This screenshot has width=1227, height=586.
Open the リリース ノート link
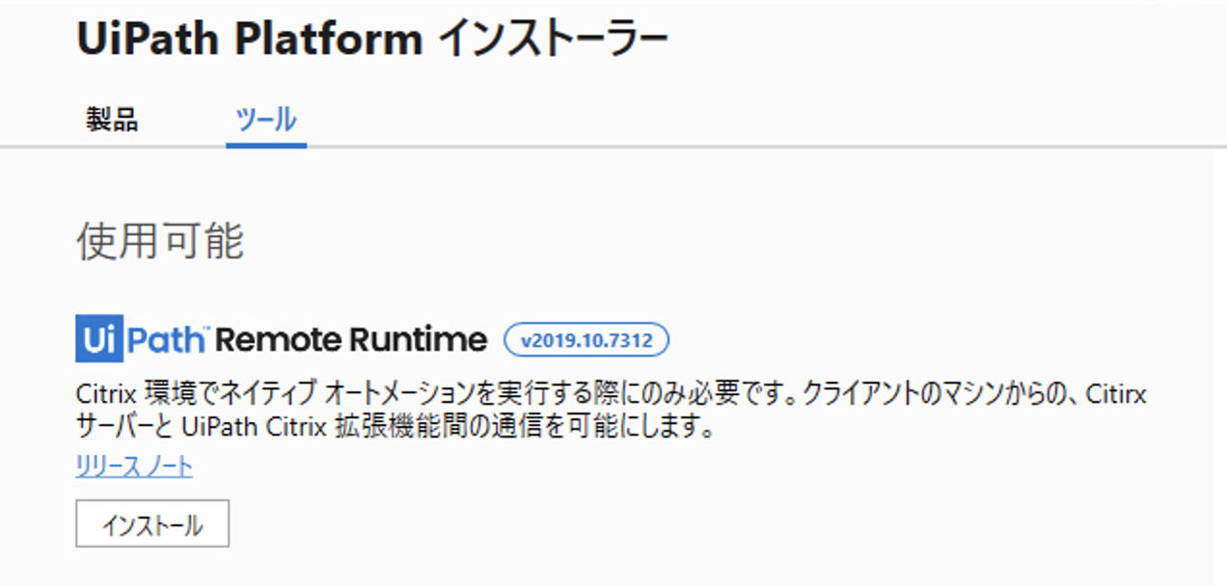click(134, 466)
